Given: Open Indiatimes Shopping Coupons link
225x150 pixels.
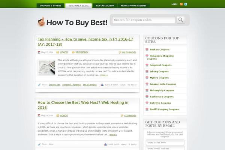Looking at the screenshot, I should point(160,57).
